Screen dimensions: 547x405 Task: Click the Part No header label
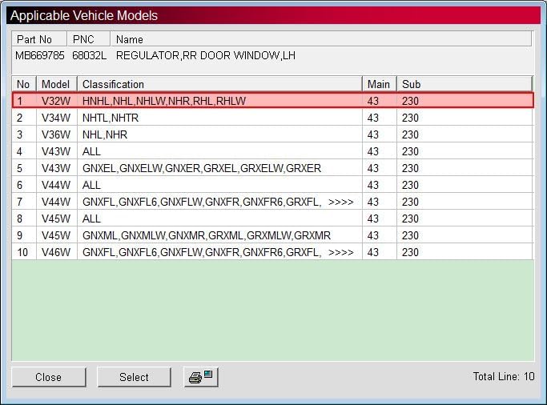[x=34, y=39]
